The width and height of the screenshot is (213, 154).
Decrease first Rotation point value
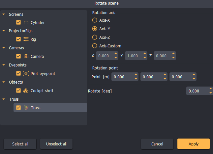pos(136,79)
